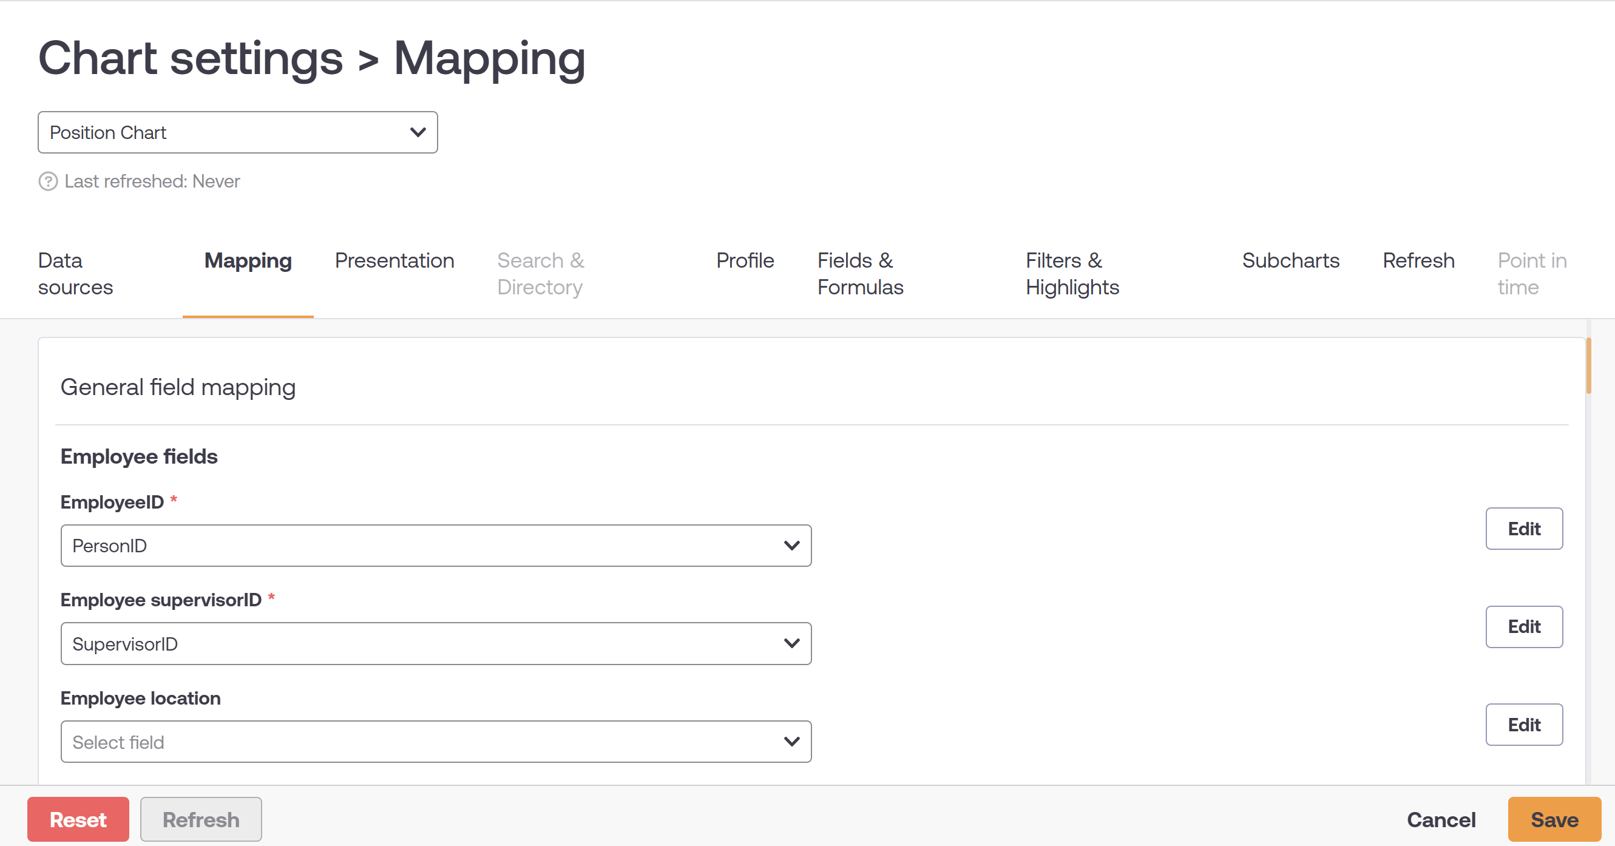The width and height of the screenshot is (1615, 846).
Task: Open the Refresh settings tab
Action: tap(1418, 260)
